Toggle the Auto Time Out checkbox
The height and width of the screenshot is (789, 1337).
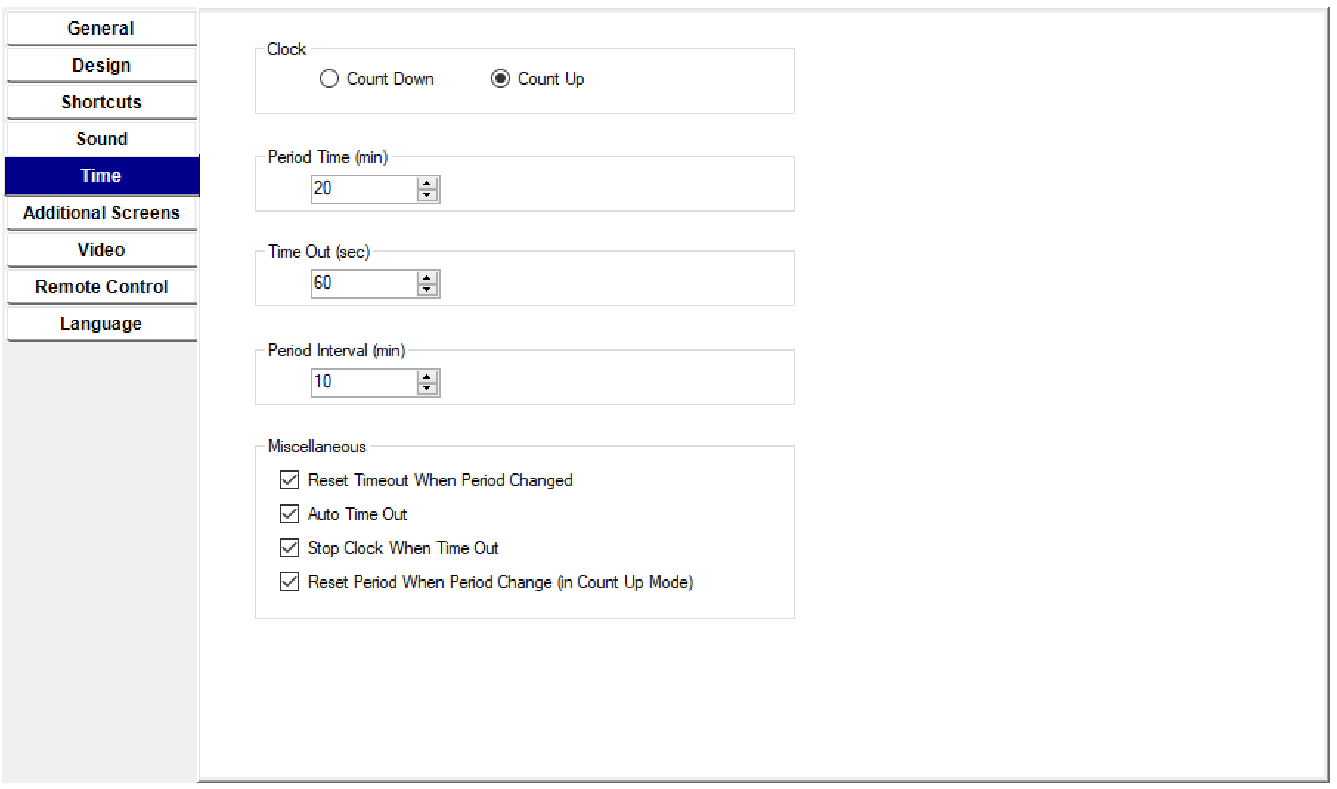[289, 514]
